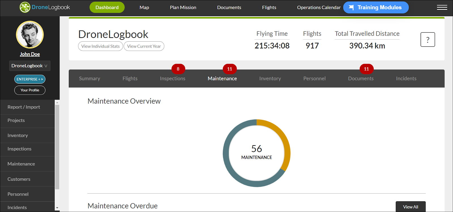Viewport: 453px width, 212px height.
Task: Click the sidebar scrollbar thumb
Action: click(57, 147)
